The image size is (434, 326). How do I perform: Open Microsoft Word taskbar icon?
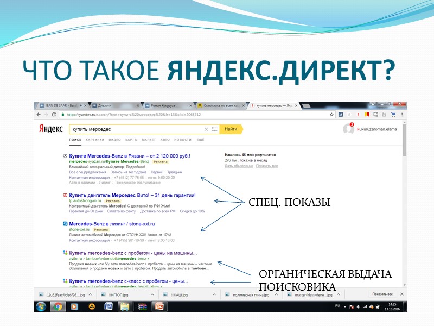(x=108, y=306)
